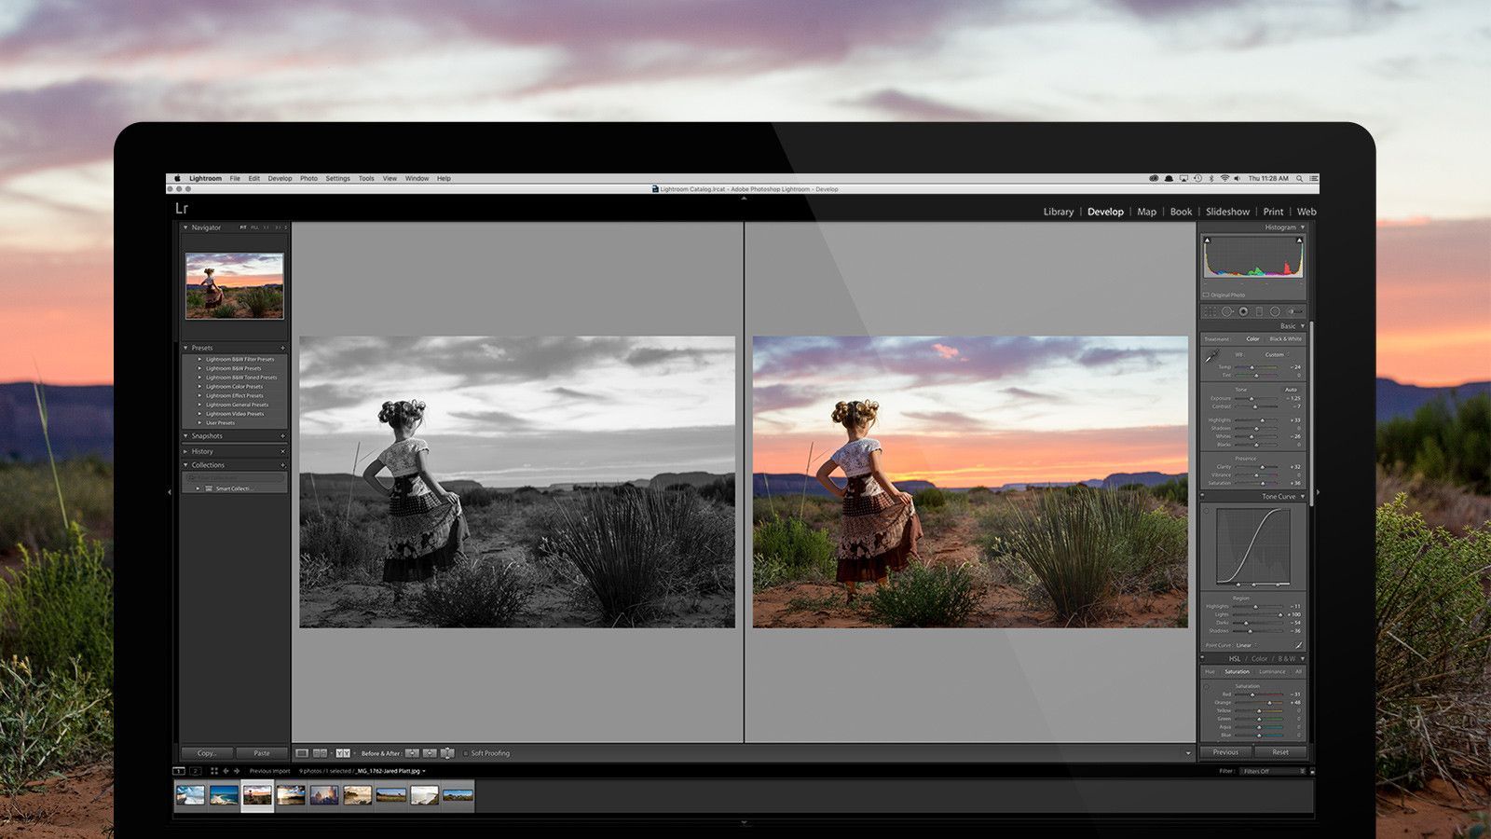1491x839 pixels.
Task: Pick the White Balance eyedropper tool
Action: [1209, 355]
